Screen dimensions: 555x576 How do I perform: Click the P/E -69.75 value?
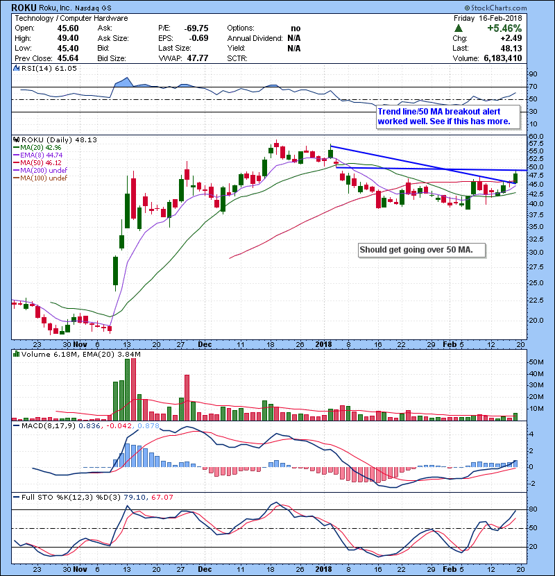[x=196, y=28]
